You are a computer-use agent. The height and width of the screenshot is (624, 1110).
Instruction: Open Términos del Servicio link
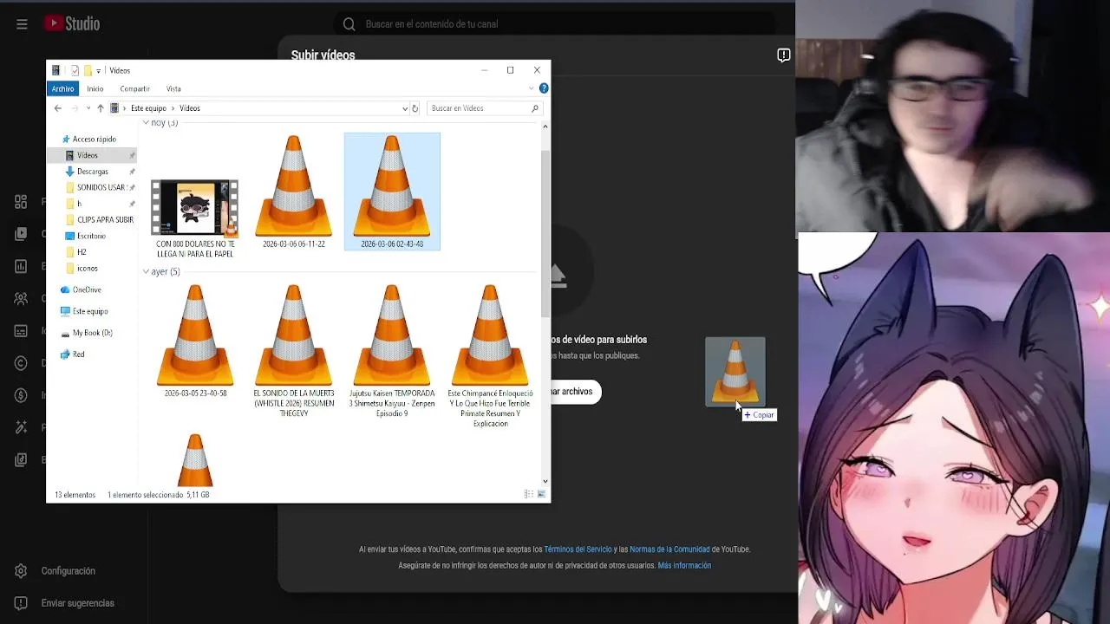578,549
